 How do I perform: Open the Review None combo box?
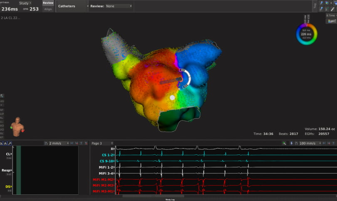coord(119,6)
